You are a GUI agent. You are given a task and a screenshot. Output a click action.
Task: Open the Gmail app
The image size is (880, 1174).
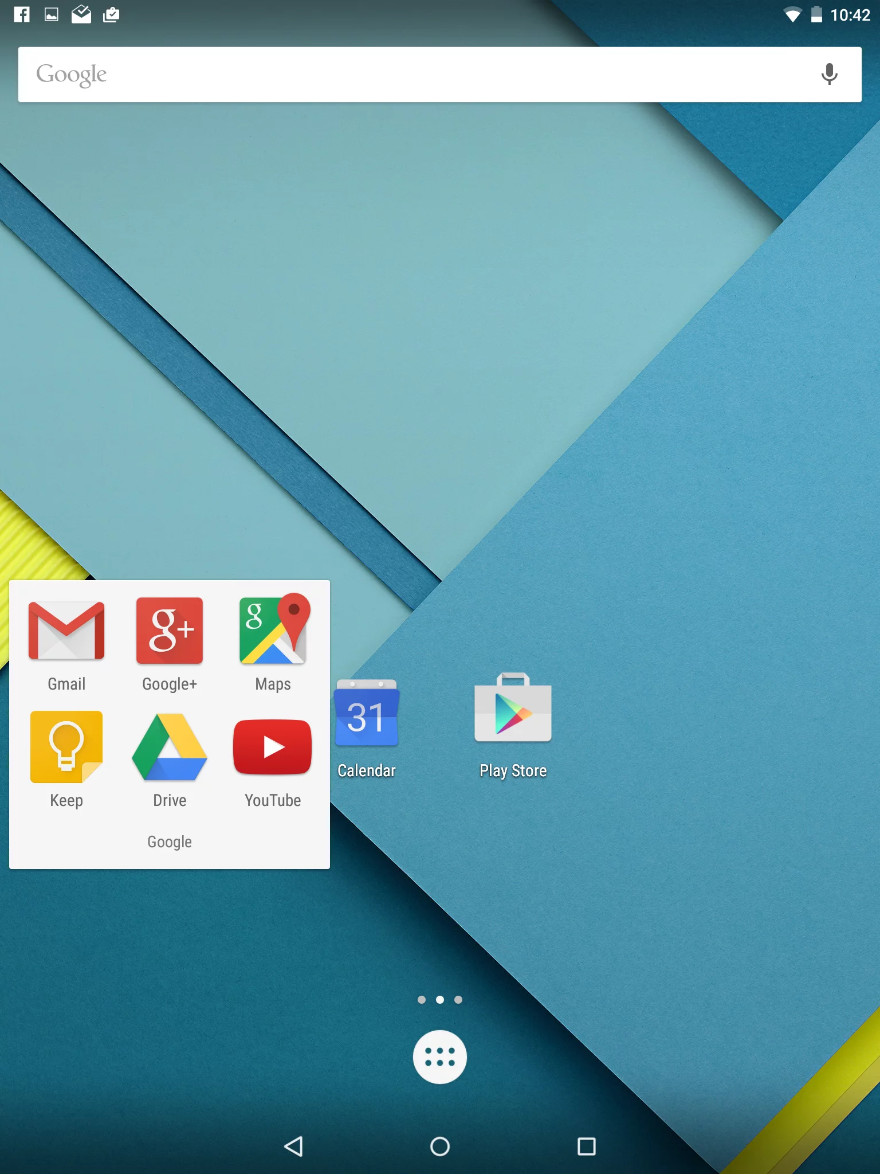coord(66,632)
